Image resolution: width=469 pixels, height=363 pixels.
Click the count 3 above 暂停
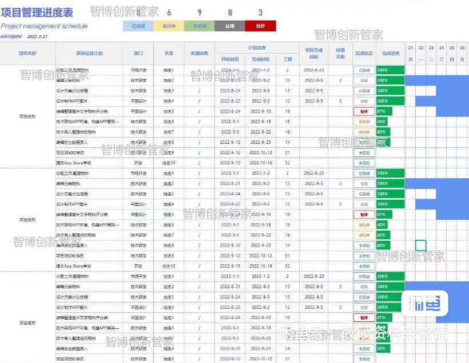[x=260, y=13]
